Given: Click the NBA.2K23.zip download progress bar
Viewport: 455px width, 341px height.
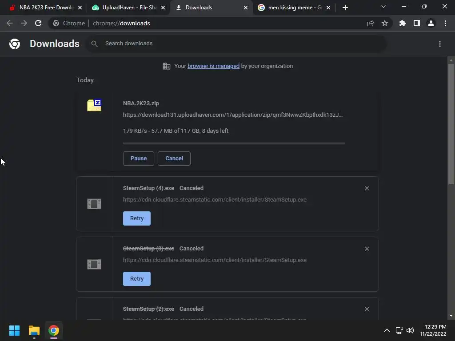Looking at the screenshot, I should coord(234,143).
